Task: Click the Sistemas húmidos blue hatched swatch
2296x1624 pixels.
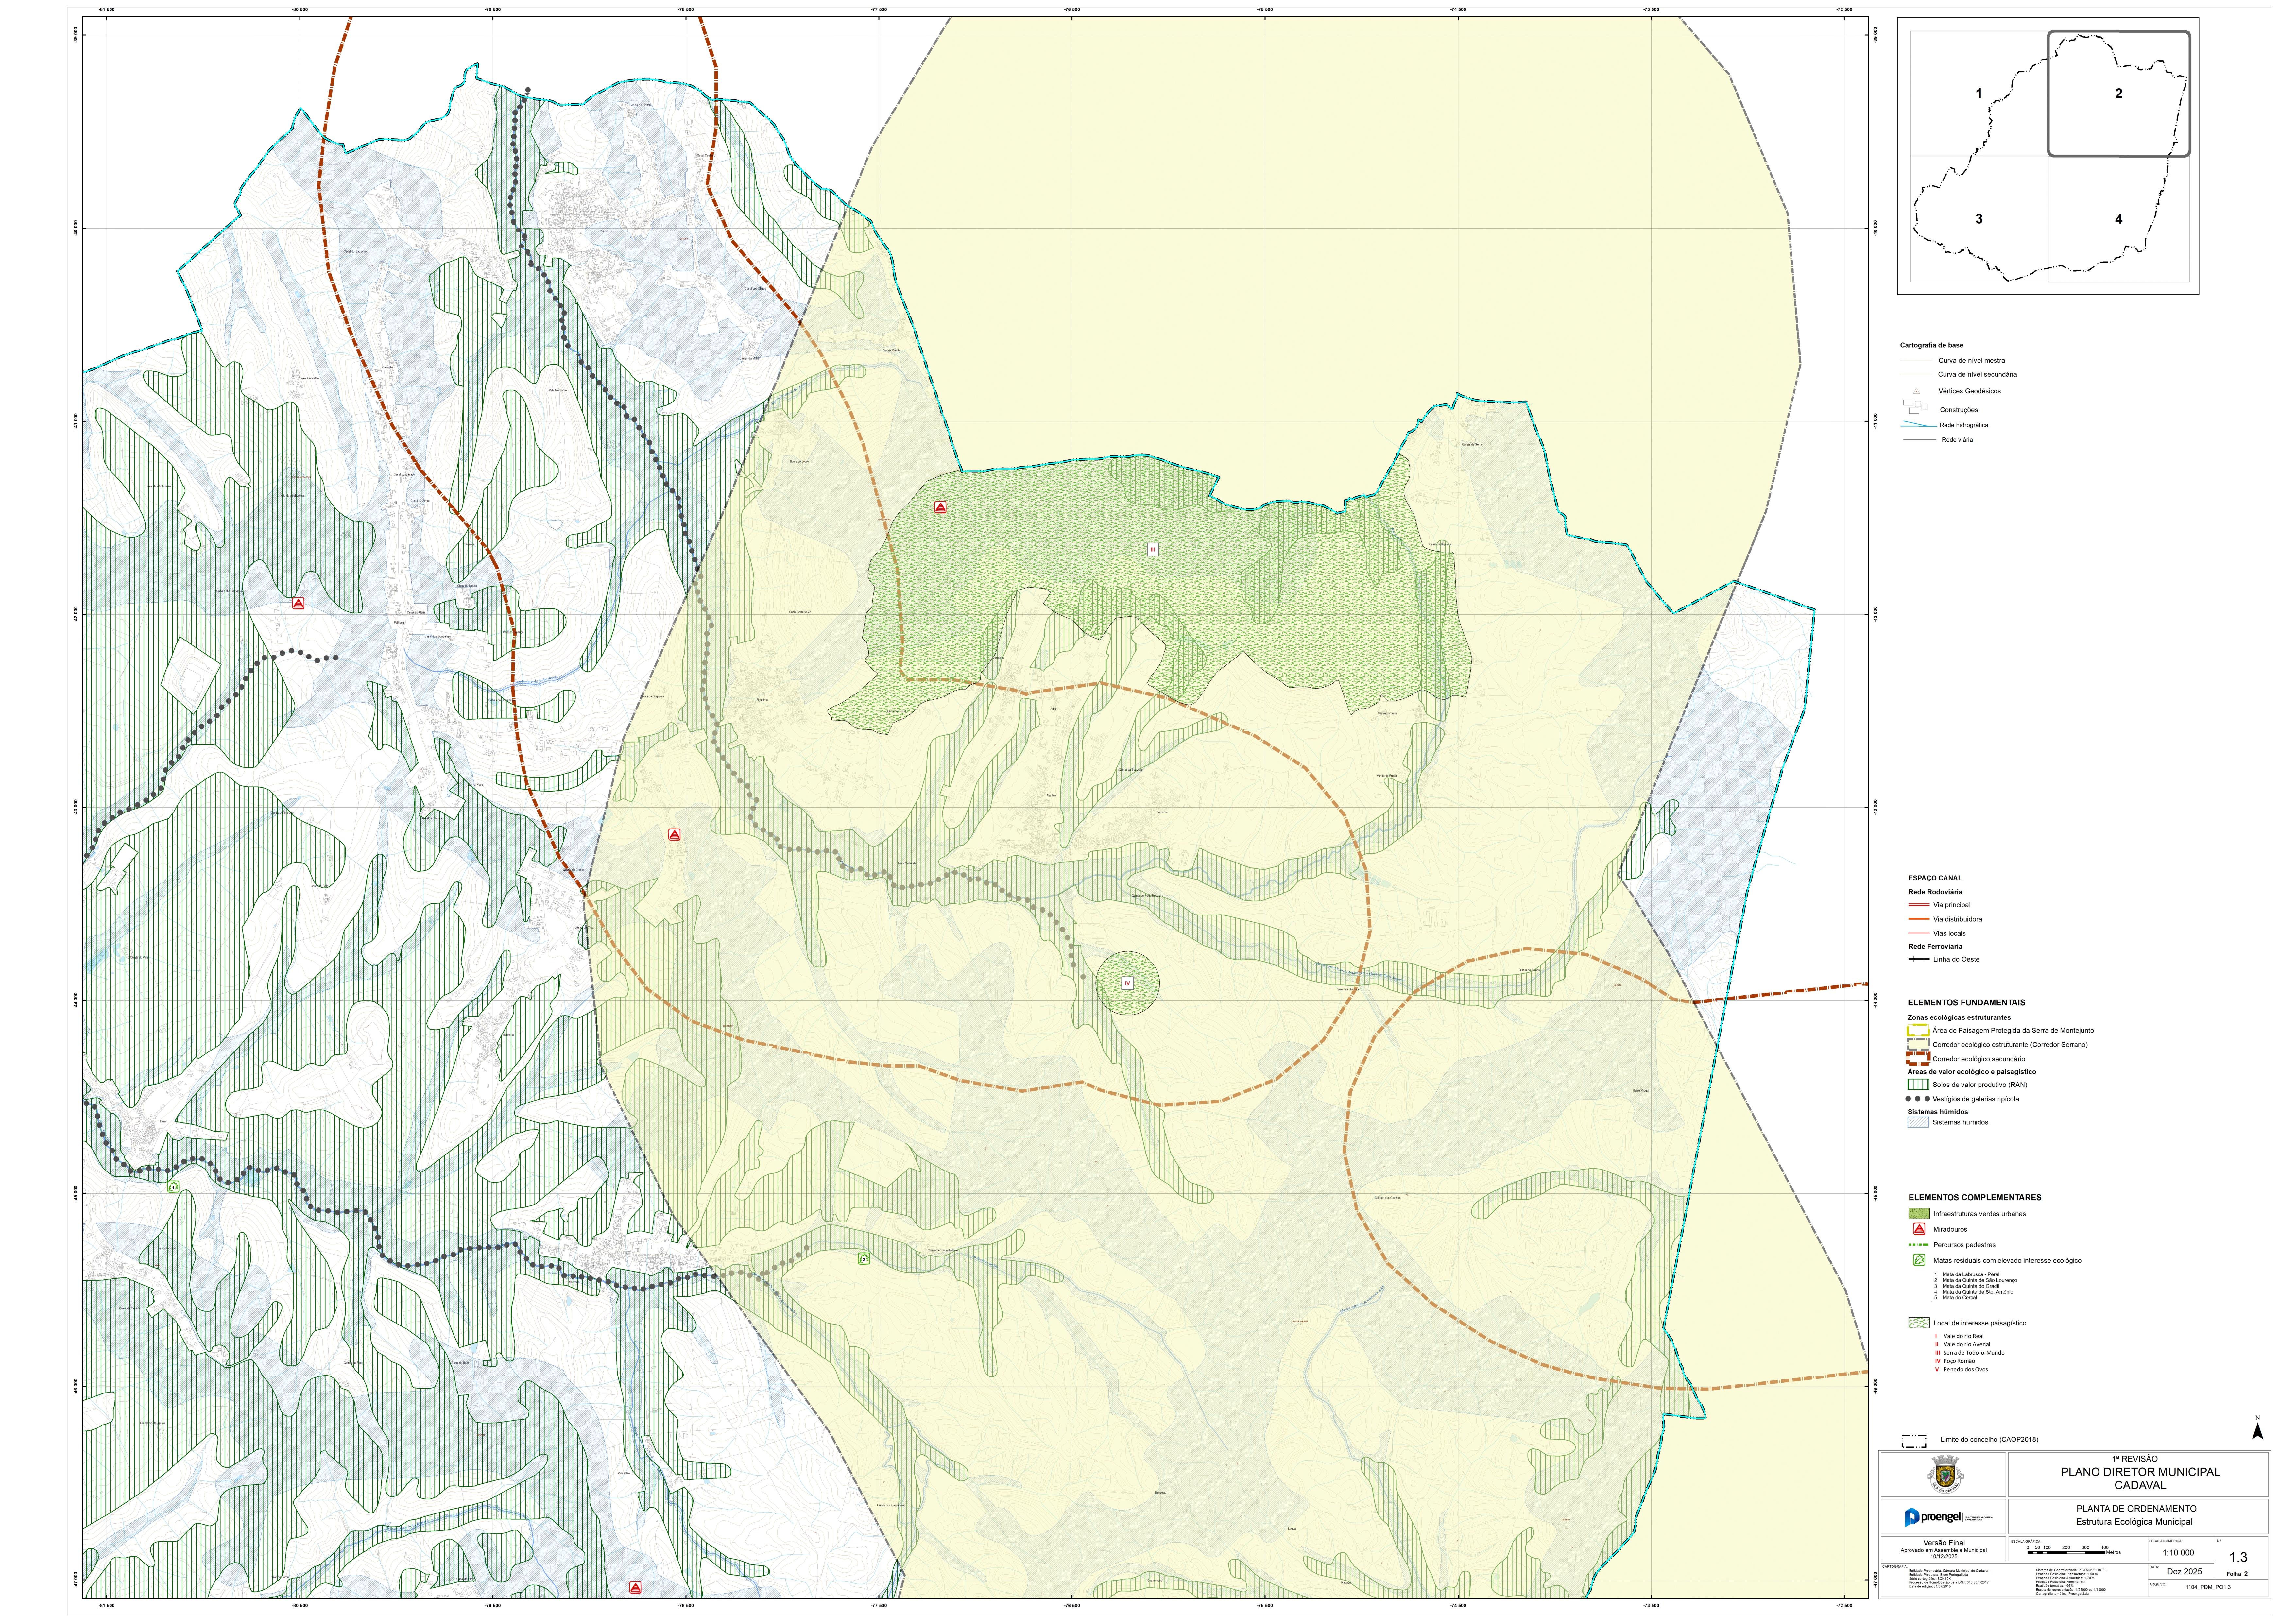Action: [1918, 1122]
